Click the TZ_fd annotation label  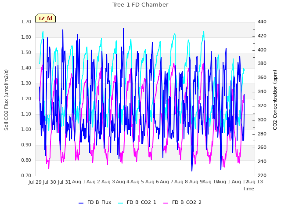(45, 18)
